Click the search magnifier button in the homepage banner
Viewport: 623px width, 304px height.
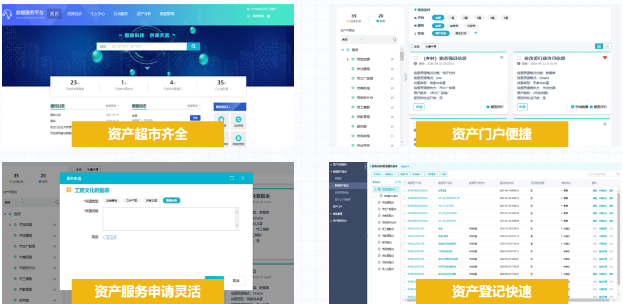coord(194,46)
